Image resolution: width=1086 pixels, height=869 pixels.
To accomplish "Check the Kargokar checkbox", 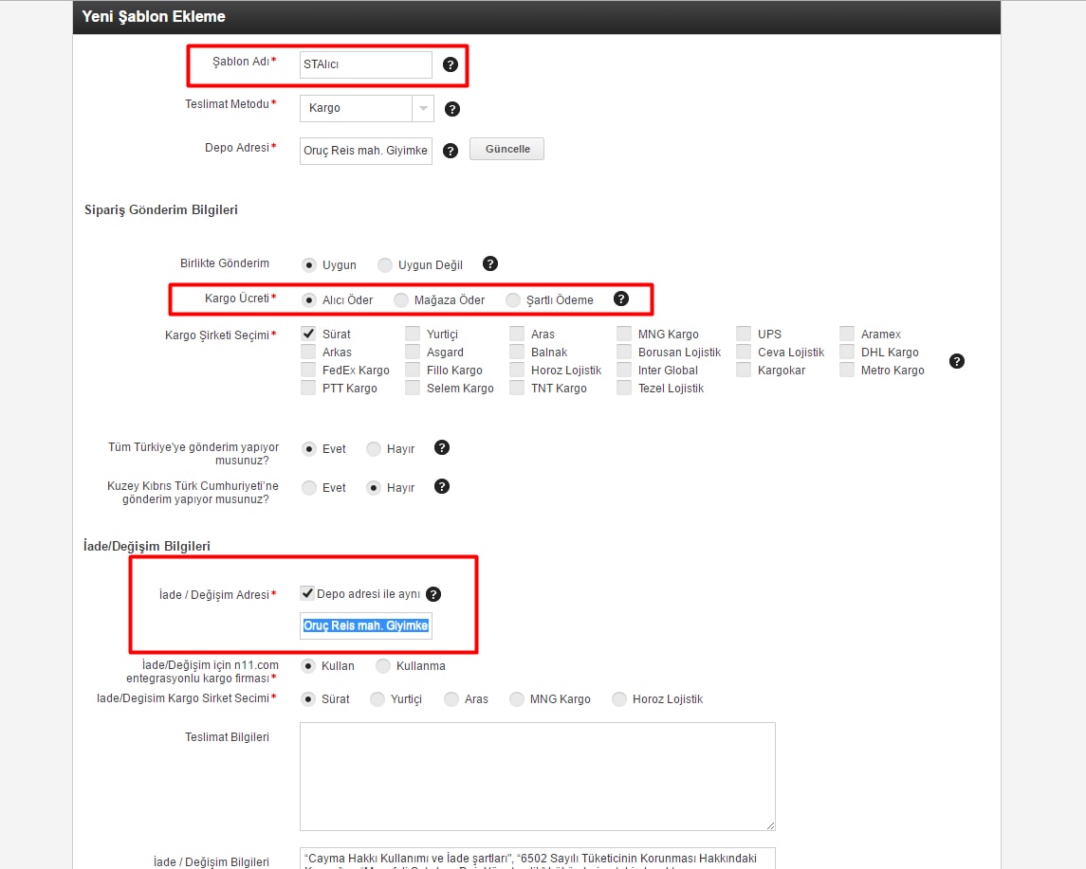I will [744, 370].
